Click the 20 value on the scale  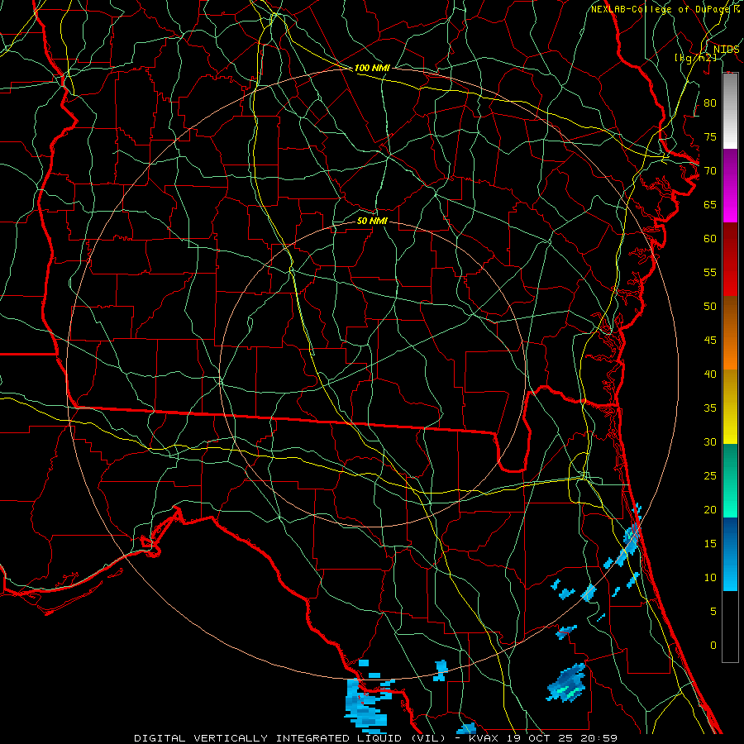[x=710, y=509]
